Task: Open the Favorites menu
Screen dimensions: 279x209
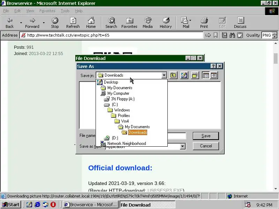Action: click(47, 11)
